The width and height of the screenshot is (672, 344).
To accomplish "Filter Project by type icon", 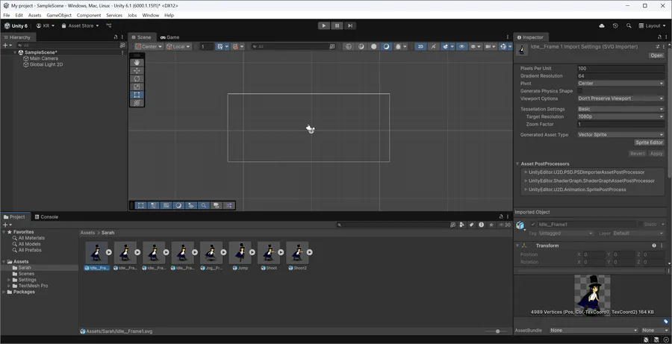I will pyautogui.click(x=461, y=225).
